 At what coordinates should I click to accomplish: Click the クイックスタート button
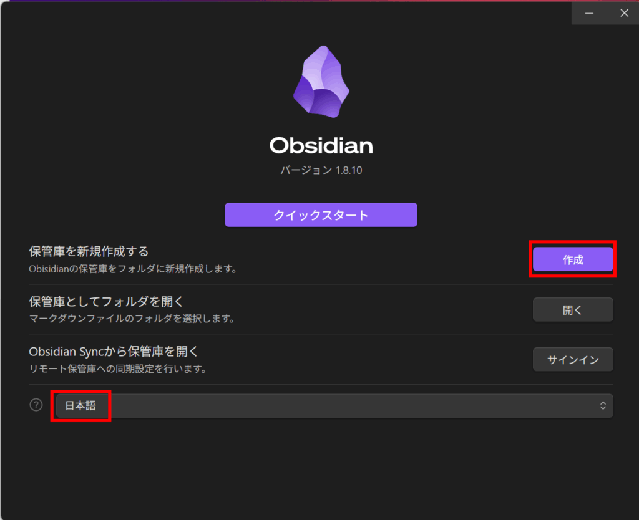pyautogui.click(x=321, y=214)
